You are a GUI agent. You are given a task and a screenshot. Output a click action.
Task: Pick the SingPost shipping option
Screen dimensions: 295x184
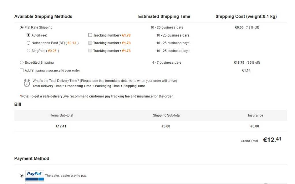28,51
